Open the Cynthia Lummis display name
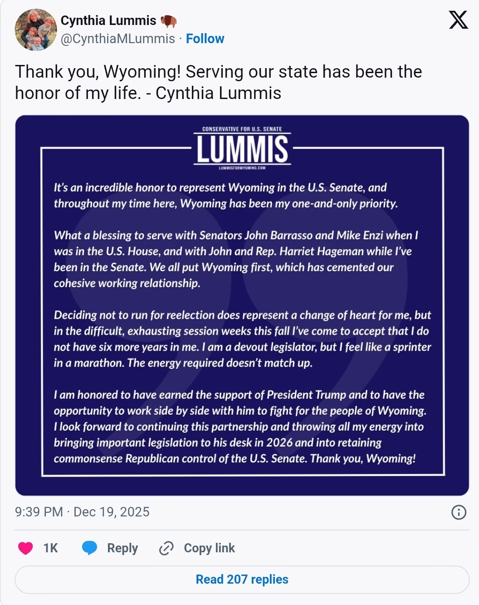The height and width of the screenshot is (605, 479). (x=108, y=20)
